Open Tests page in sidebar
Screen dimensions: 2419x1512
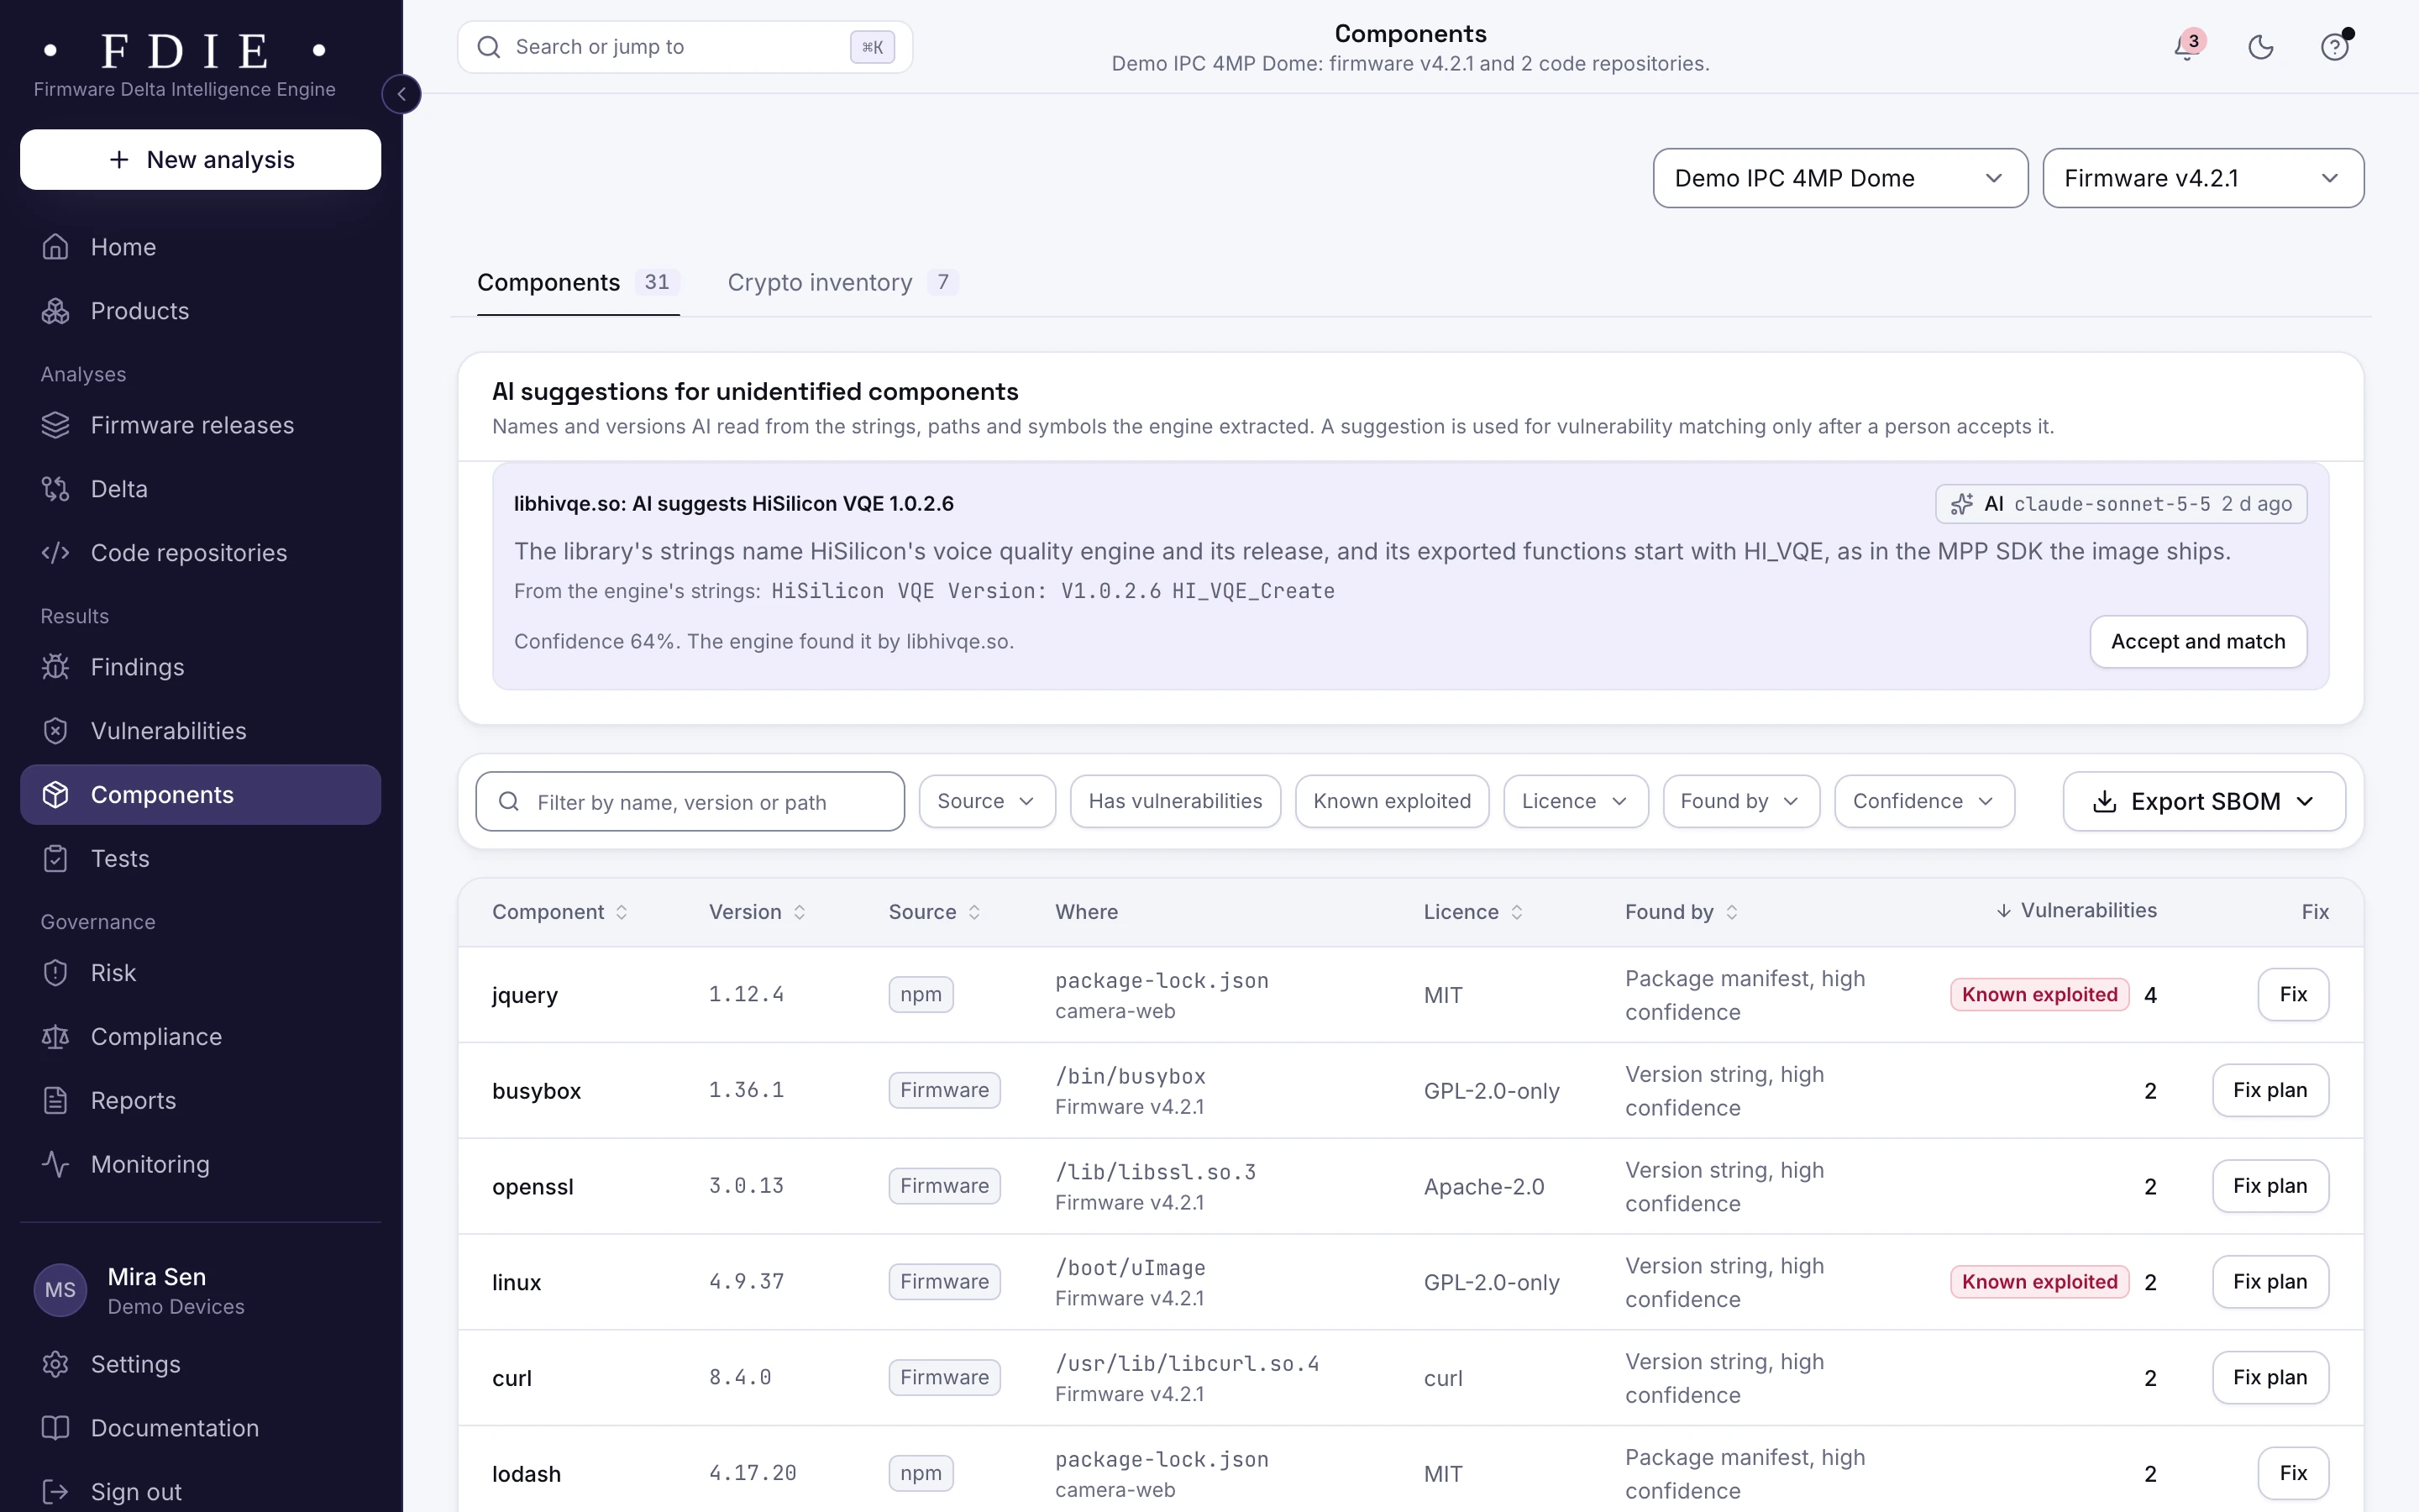pyautogui.click(x=200, y=859)
